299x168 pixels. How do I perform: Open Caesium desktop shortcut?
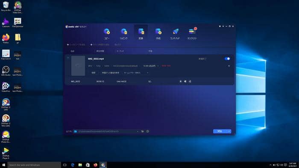tap(6, 23)
